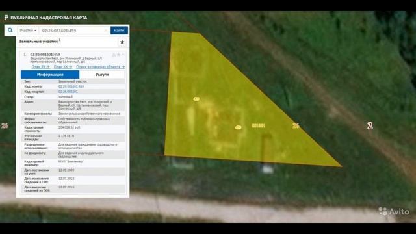Click the Статус value Учтенный
This screenshot has width=416, height=234.
[x=65, y=97]
